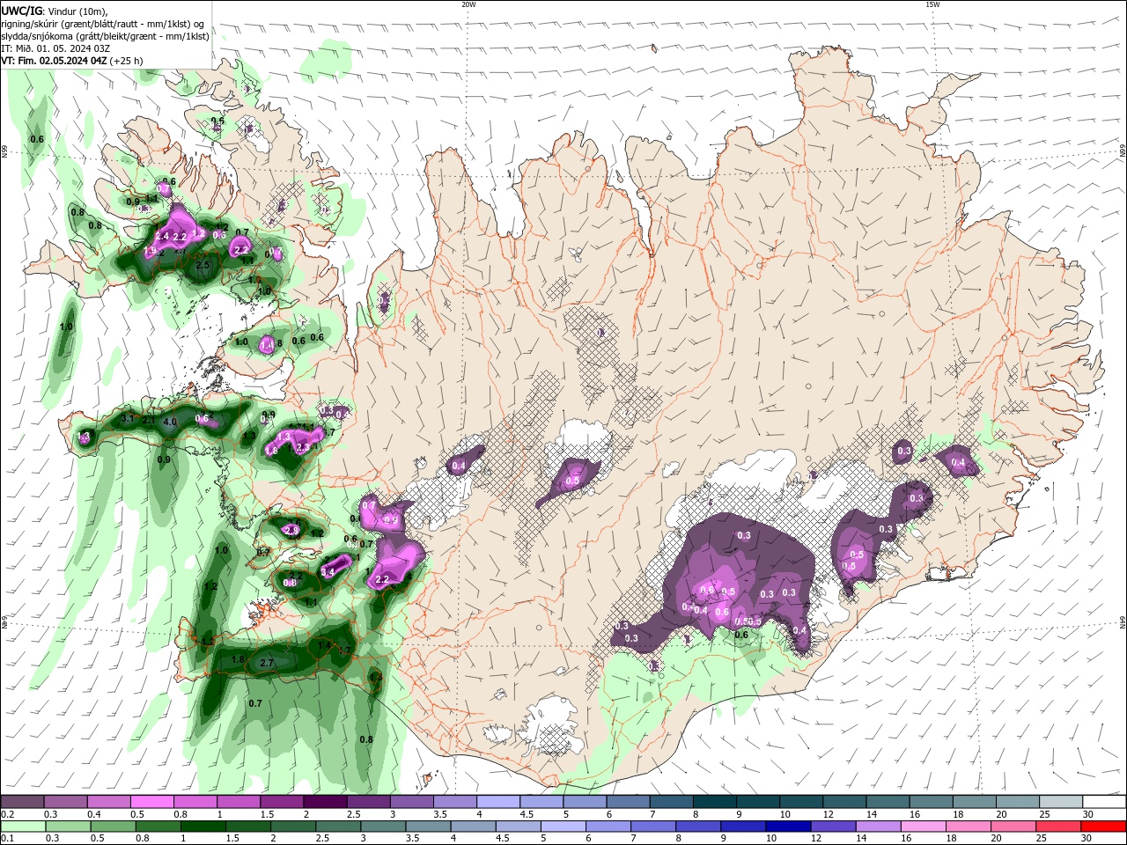Screen dimensions: 1127x845
Task: Select the dark mauve 0.2 legend swatch
Action: click(x=23, y=802)
